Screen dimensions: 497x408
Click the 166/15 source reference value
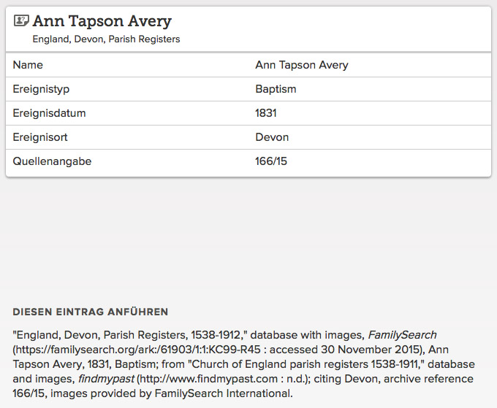click(271, 161)
